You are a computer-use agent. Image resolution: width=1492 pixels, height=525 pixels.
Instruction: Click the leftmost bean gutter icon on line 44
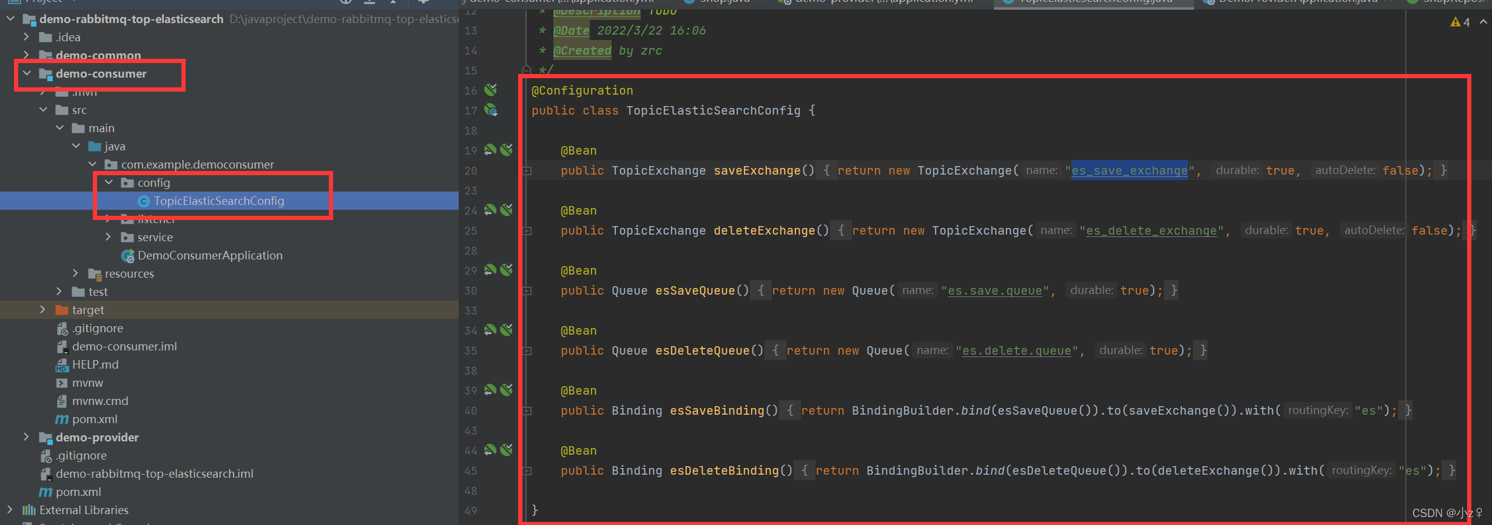click(x=490, y=450)
